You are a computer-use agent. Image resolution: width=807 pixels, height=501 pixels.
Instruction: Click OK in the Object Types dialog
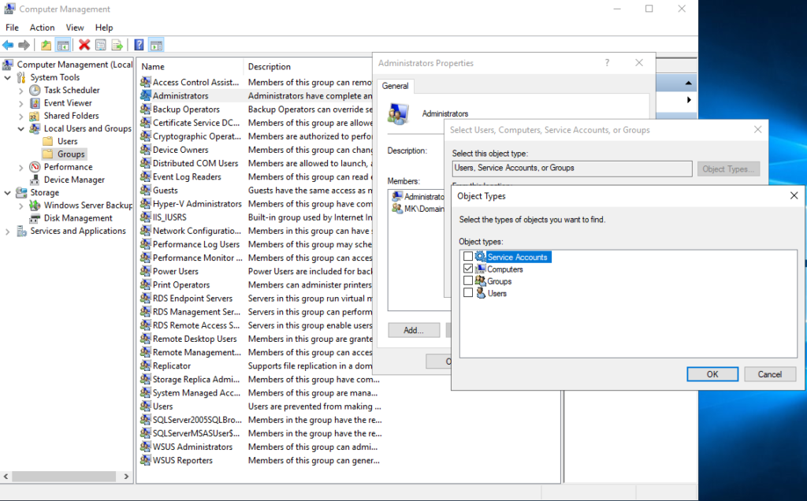pyautogui.click(x=712, y=374)
